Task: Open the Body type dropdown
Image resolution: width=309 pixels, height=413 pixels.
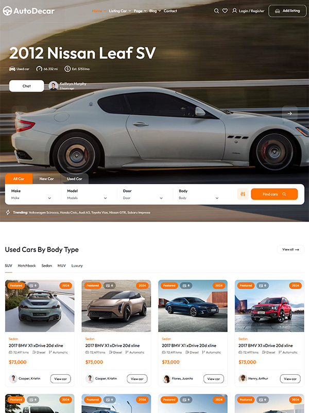Action: (x=199, y=195)
